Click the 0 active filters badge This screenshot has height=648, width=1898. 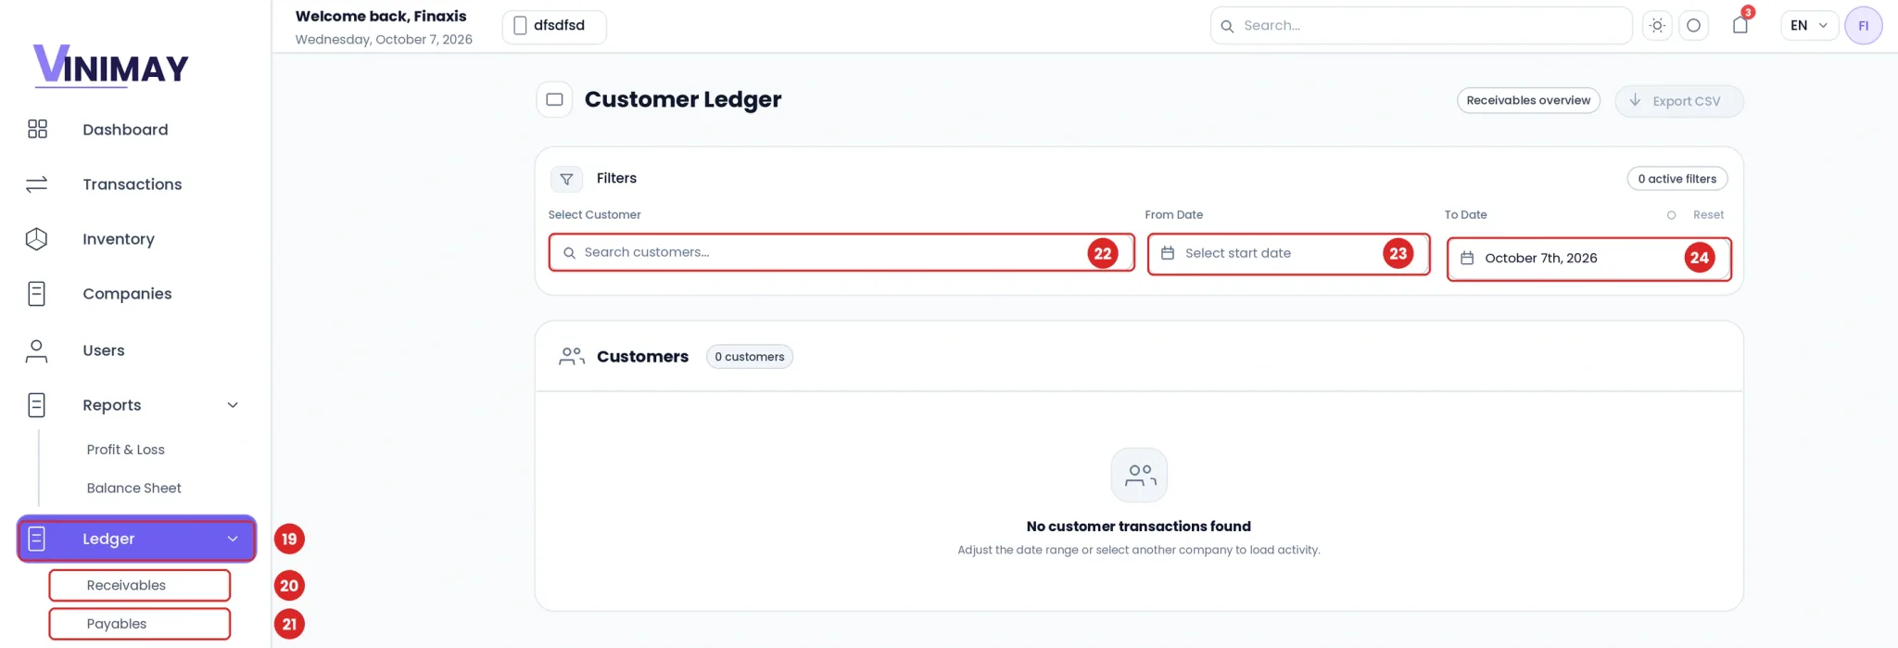click(x=1677, y=179)
